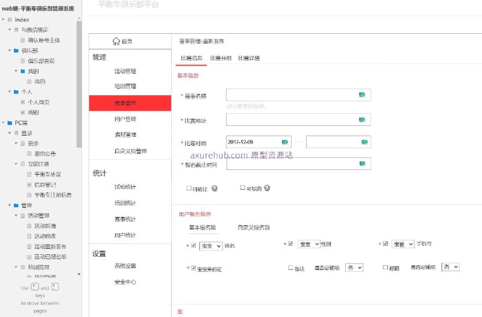Collapse the 登录 tree node arrow
482x317 pixels.
[x=10, y=133]
